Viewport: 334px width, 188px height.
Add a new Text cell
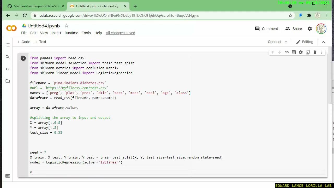coord(40,42)
